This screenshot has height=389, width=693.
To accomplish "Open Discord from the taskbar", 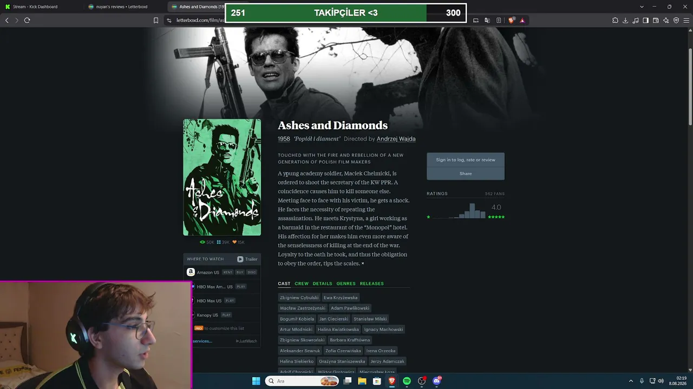I will click(x=436, y=381).
